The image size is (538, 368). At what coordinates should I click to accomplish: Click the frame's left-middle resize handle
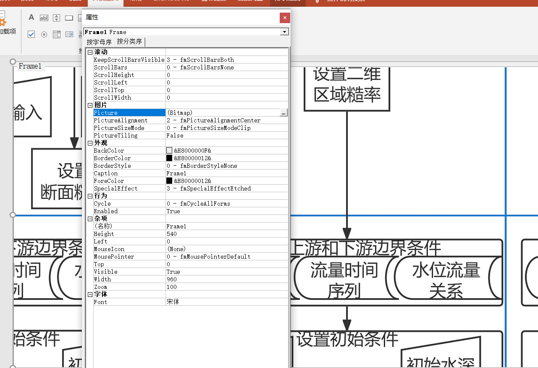click(13, 215)
